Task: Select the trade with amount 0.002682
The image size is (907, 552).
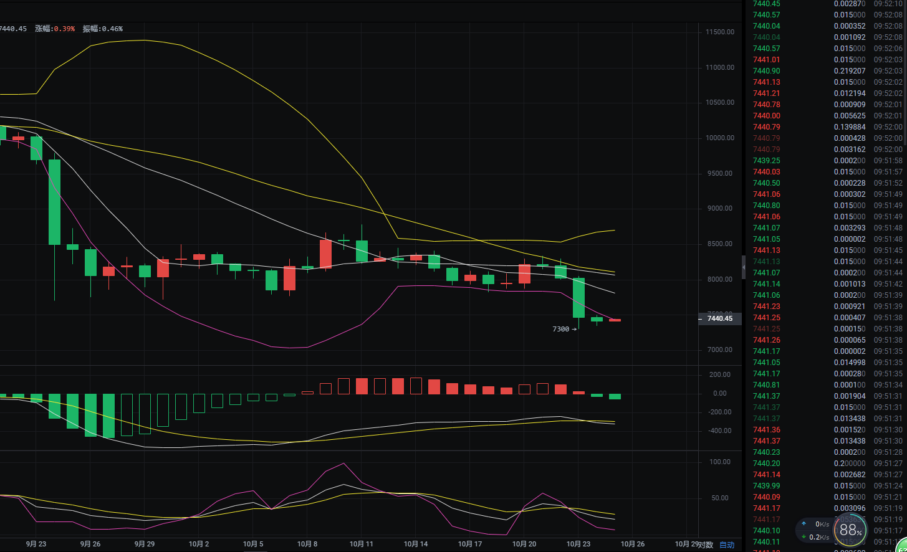Action: pyautogui.click(x=827, y=475)
